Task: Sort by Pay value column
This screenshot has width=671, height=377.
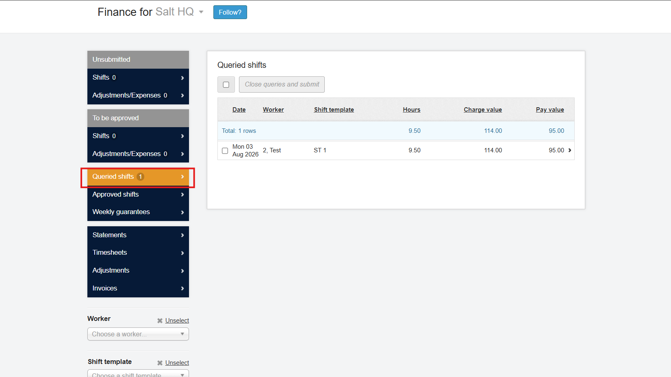Action: click(x=550, y=110)
